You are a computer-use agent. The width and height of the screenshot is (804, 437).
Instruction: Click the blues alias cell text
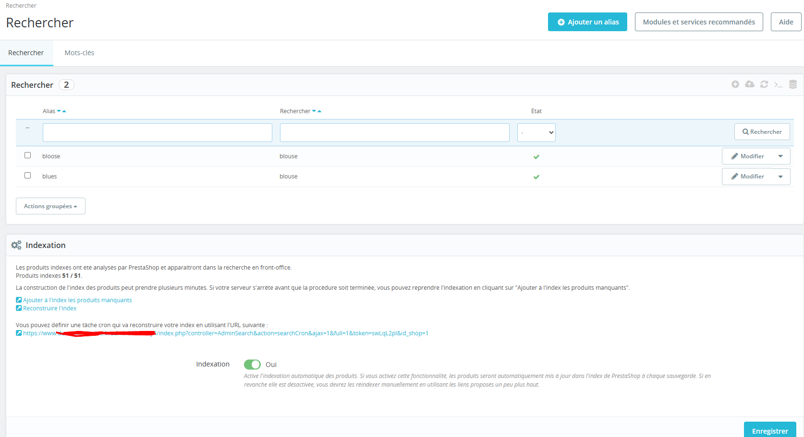coord(49,177)
